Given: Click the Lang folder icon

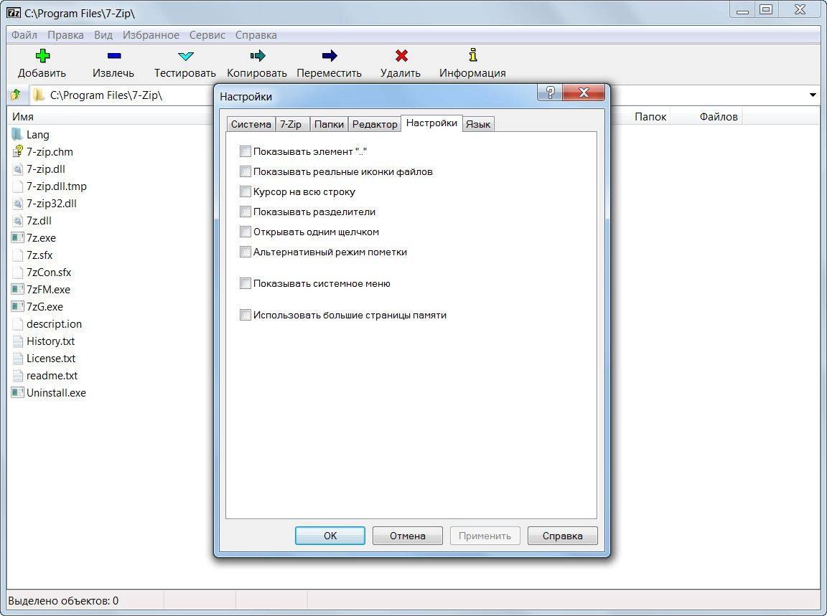Looking at the screenshot, I should point(17,134).
